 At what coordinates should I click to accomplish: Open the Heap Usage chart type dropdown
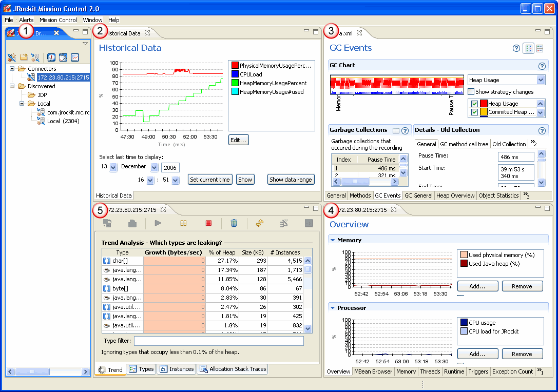pyautogui.click(x=541, y=80)
